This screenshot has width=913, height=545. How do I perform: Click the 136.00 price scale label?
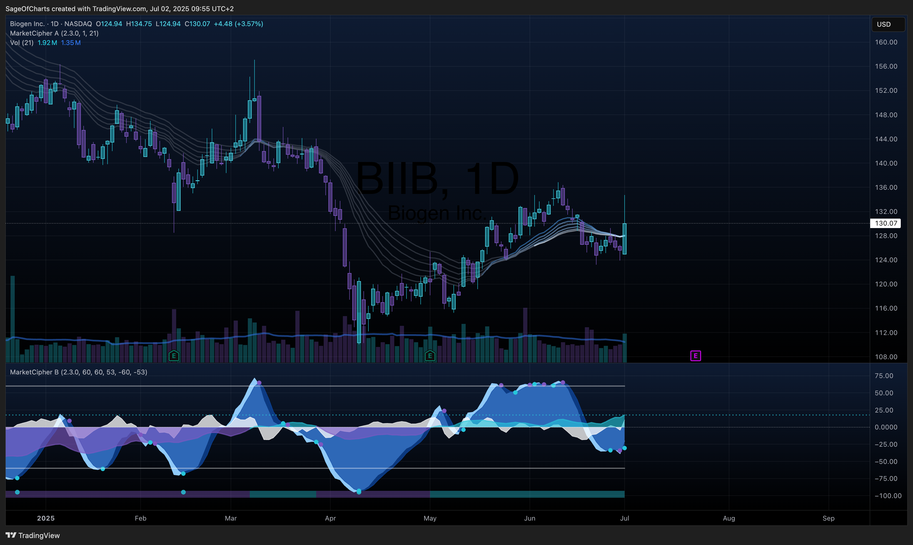(886, 187)
